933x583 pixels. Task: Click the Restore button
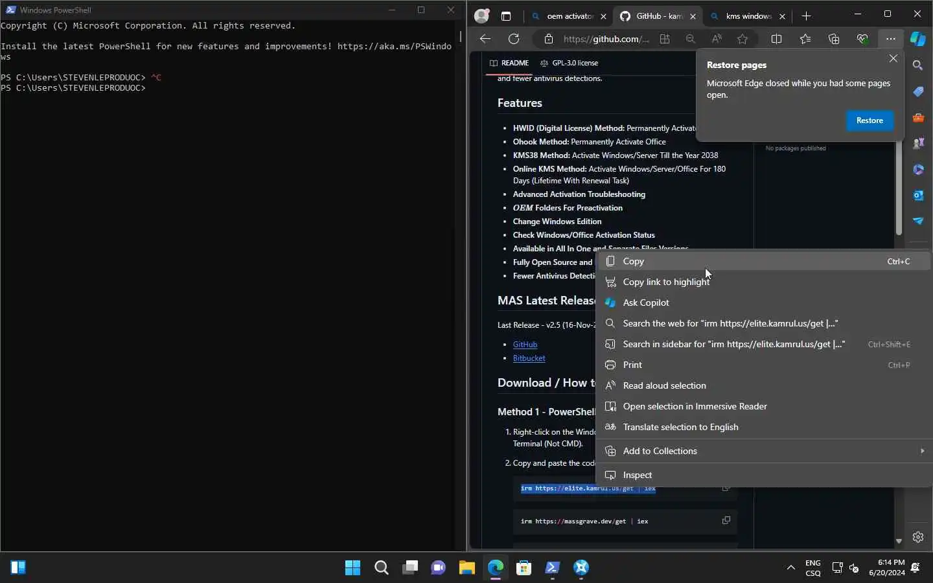coord(870,120)
